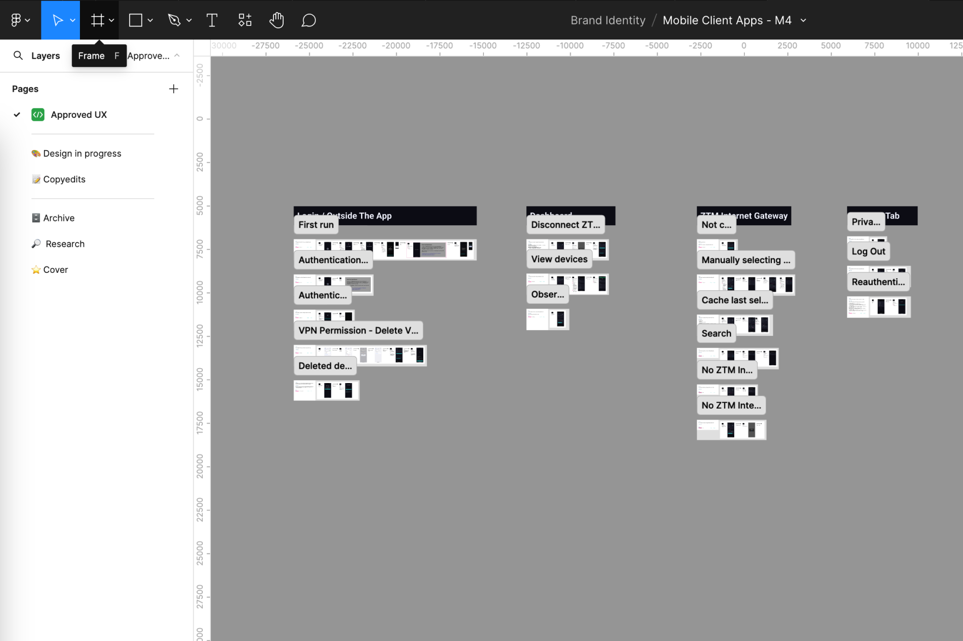Click the search icon in Layers panel

click(18, 55)
